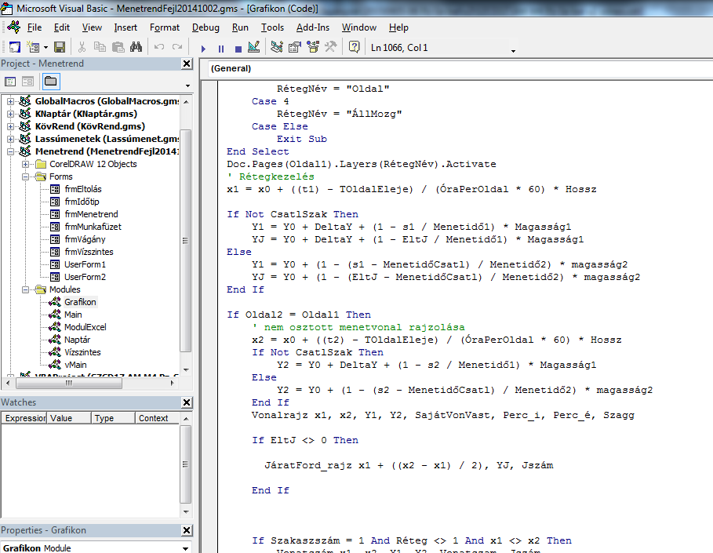713x553 pixels.
Task: Select the frmEltolás form
Action: [x=83, y=189]
